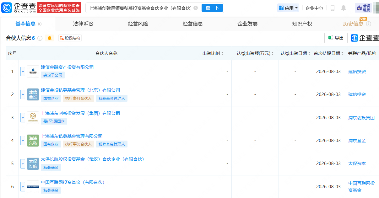This screenshot has width=379, height=198.
Task: Export partner list via 导出 button
Action: (336, 38)
